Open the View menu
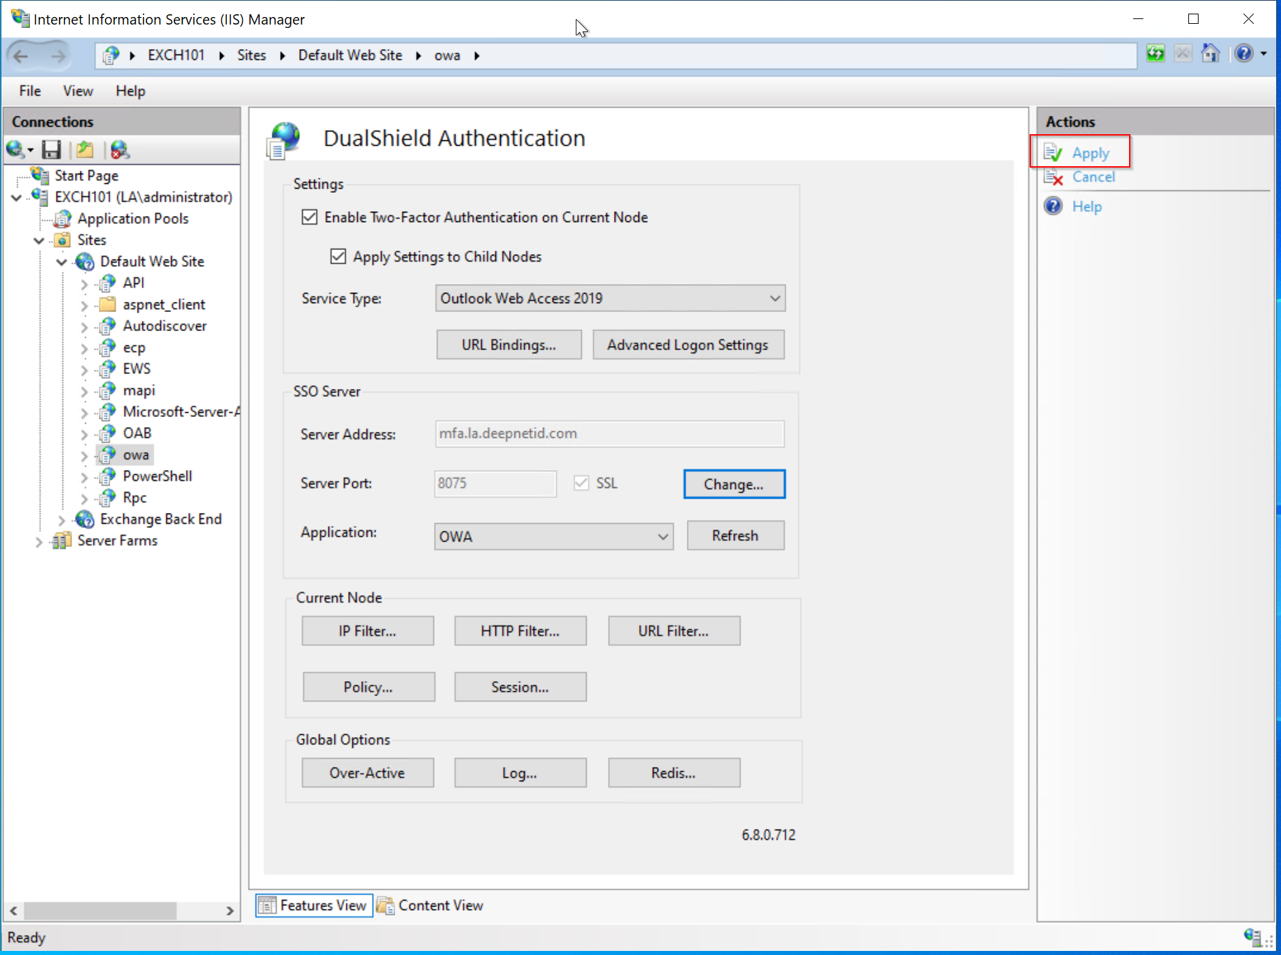1281x955 pixels. tap(78, 91)
